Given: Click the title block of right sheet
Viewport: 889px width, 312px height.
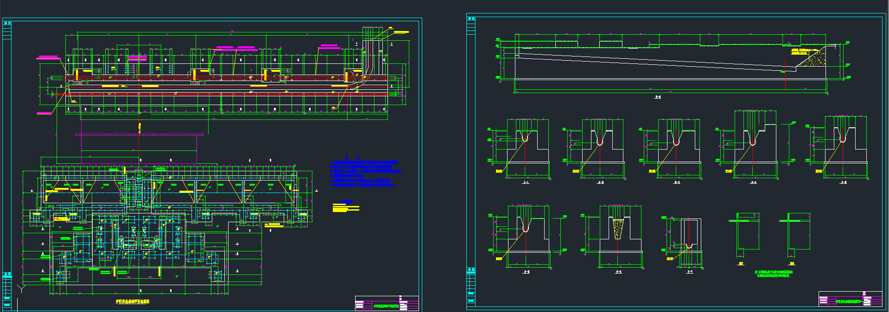Looking at the screenshot, I should [850, 299].
